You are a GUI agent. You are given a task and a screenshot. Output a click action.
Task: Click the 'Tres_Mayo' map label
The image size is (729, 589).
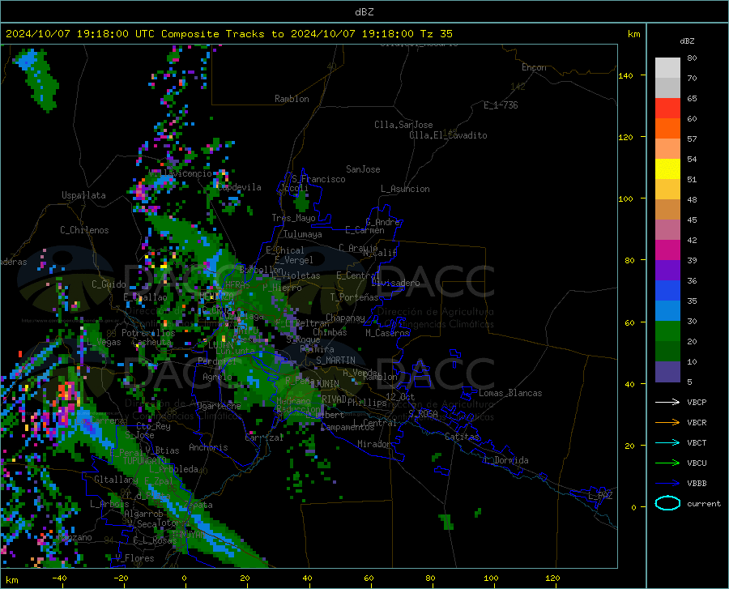coord(293,218)
